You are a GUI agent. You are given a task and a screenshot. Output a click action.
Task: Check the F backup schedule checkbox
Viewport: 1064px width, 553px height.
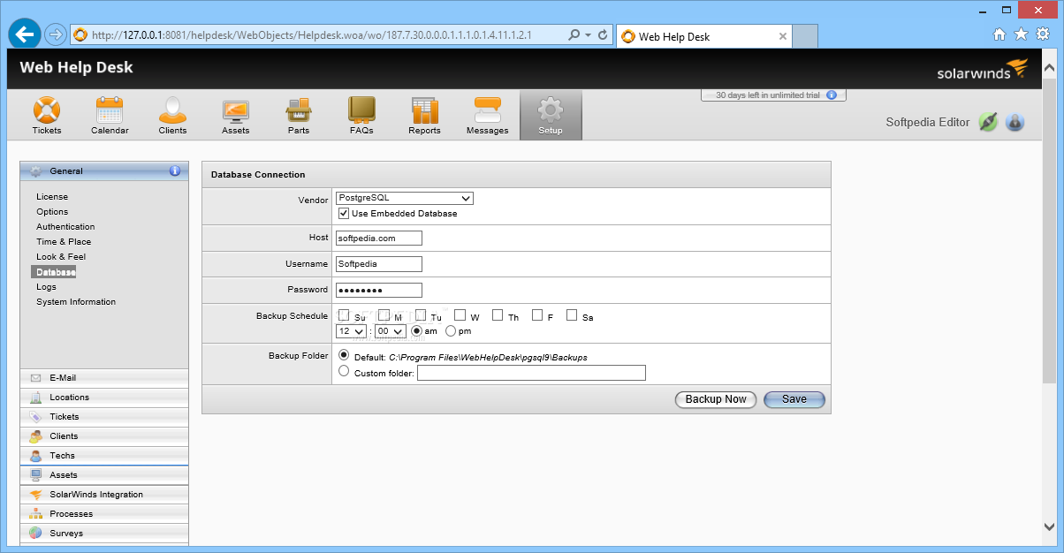tap(536, 315)
